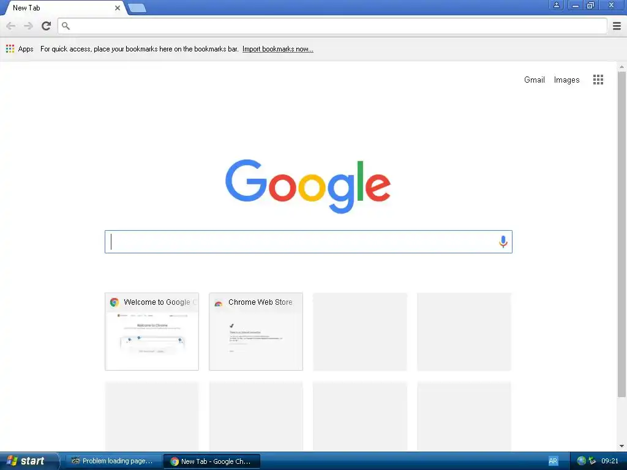The height and width of the screenshot is (470, 627).
Task: Click the Google search input field
Action: [x=309, y=241]
